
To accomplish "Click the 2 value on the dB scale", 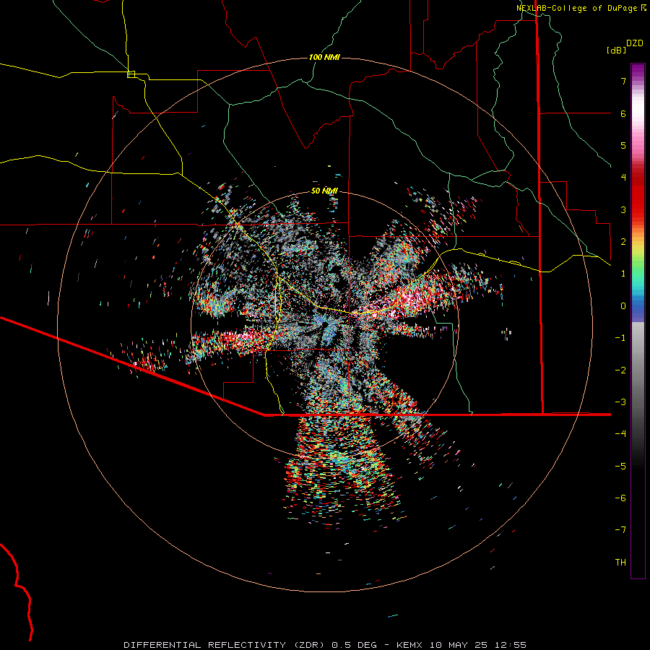I will (x=623, y=242).
